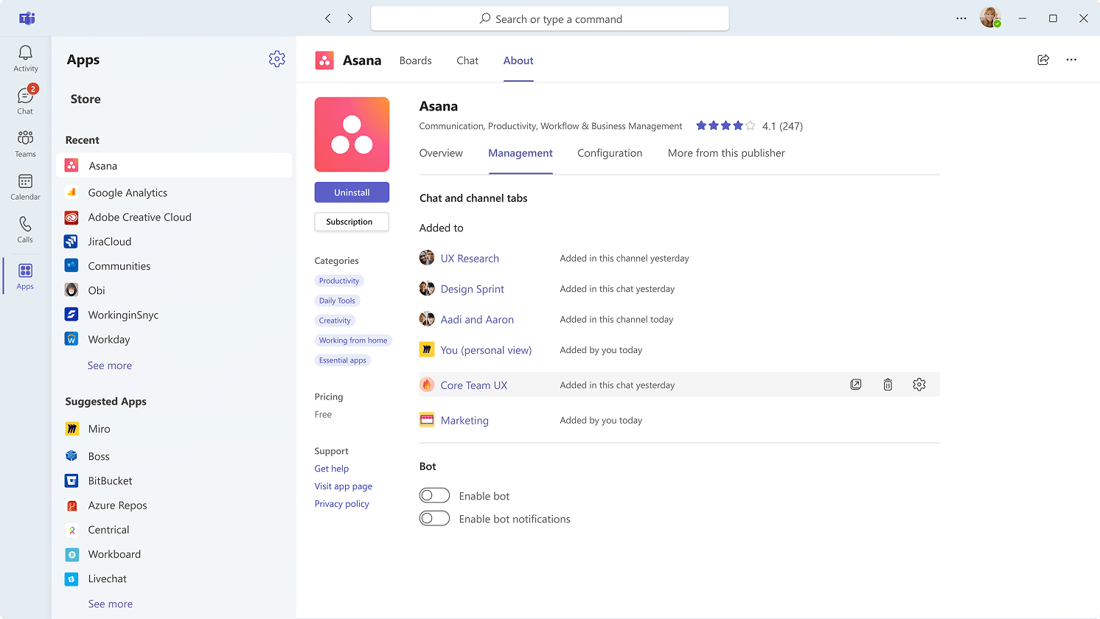Expand See more under Suggested Apps
1100x619 pixels.
click(111, 604)
